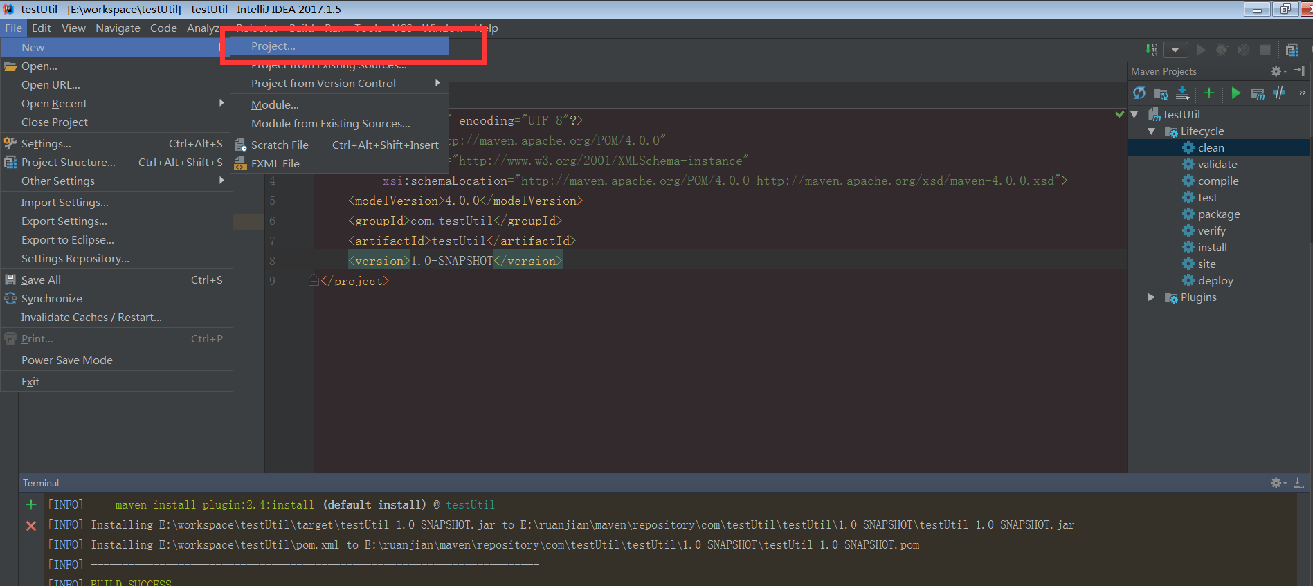Collapse the Lifecycle node
Viewport: 1313px width, 586px height.
click(x=1152, y=131)
